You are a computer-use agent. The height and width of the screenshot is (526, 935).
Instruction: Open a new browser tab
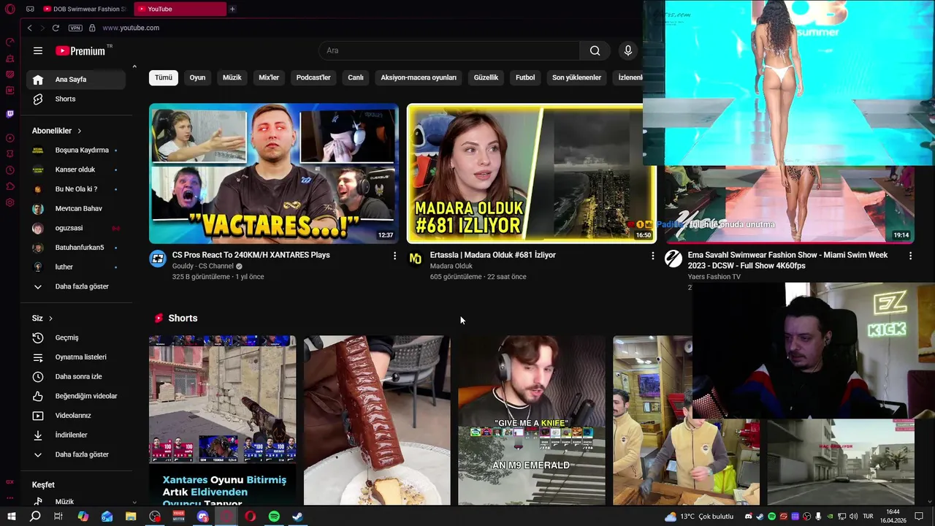[x=232, y=9]
